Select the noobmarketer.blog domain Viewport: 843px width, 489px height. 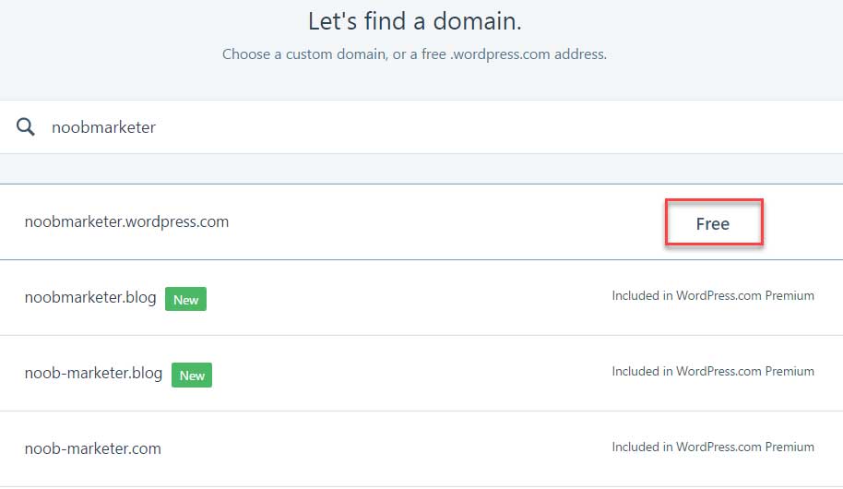tap(90, 297)
